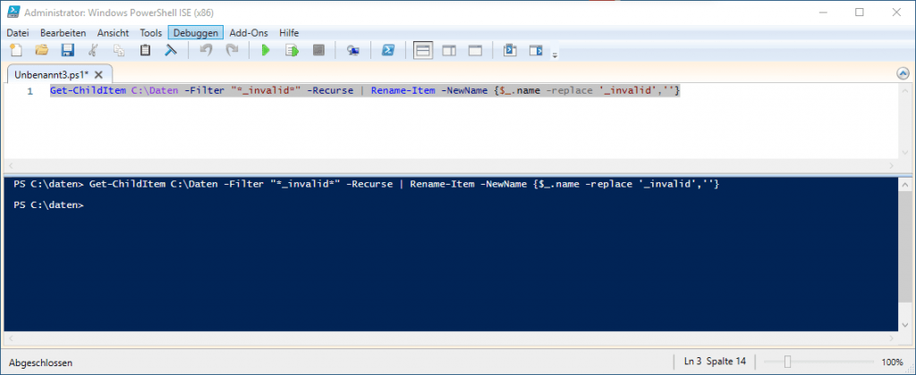Paste from clipboard with the clipboard icon
916x375 pixels.
145,50
